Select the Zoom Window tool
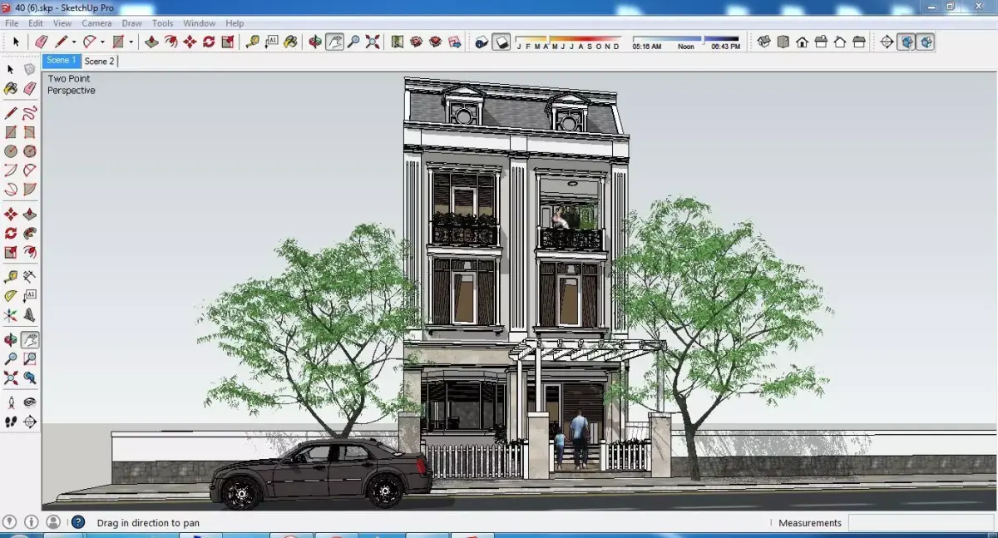This screenshot has width=998, height=538. [x=30, y=359]
